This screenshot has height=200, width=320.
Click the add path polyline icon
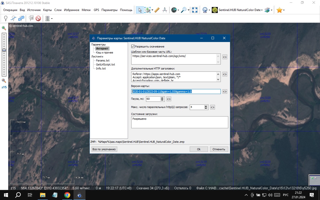[x=13, y=18]
